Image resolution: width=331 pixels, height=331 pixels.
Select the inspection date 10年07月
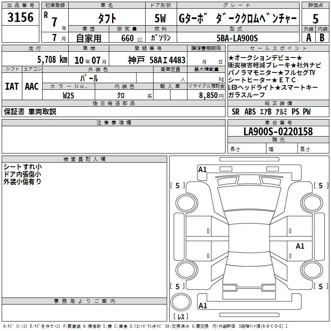pos(91,60)
